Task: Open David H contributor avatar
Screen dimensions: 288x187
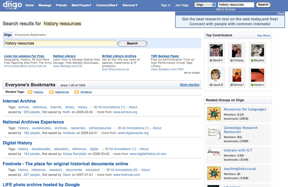Action: pyautogui.click(x=216, y=50)
